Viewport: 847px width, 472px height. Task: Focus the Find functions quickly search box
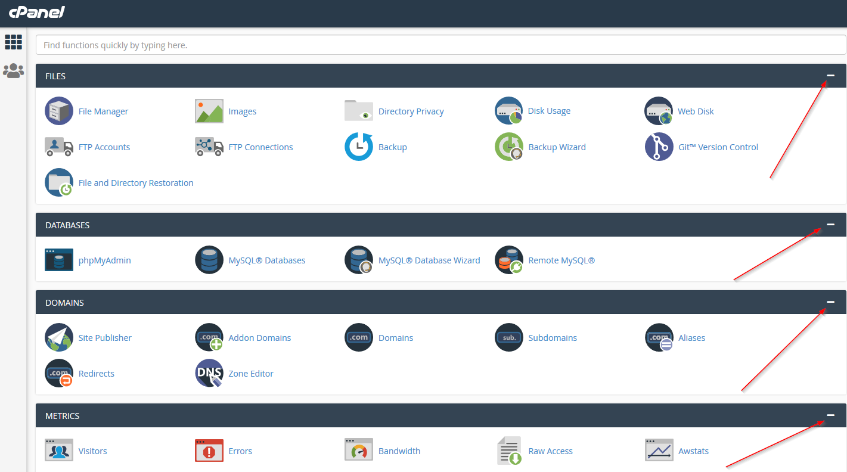point(441,45)
